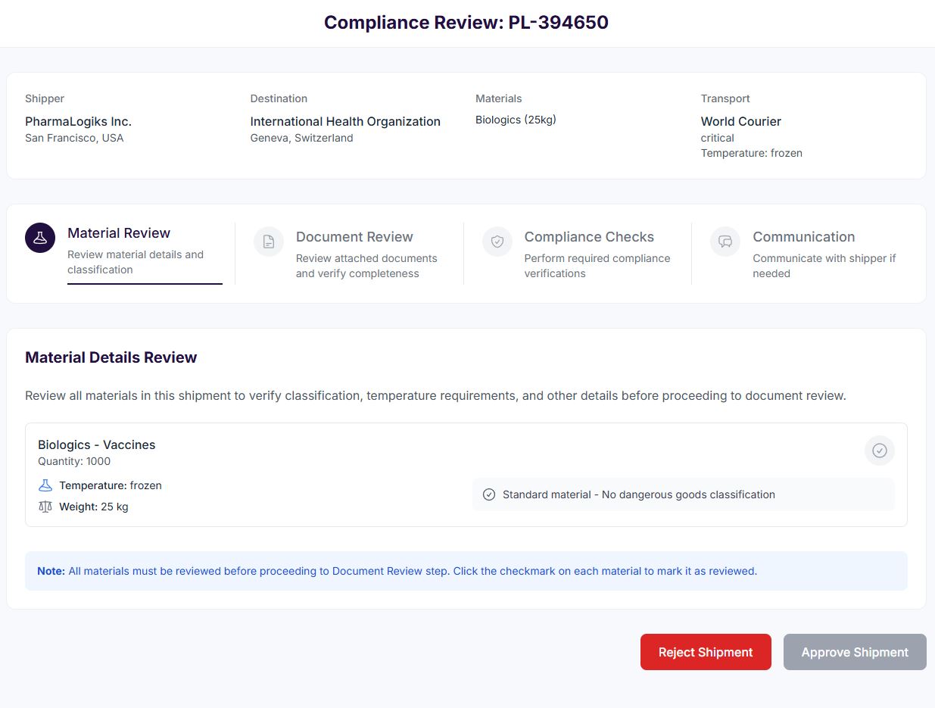Viewport: 935px width, 708px height.
Task: Click the Compliance Checks shield icon
Action: pyautogui.click(x=497, y=242)
